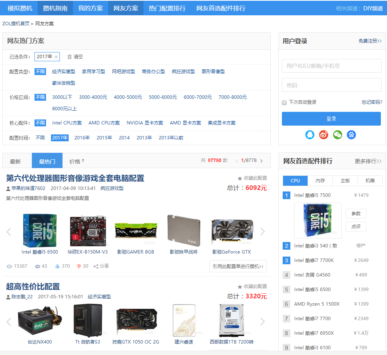Go to previous results page arrow
This screenshot has height=355, width=387.
(237, 161)
